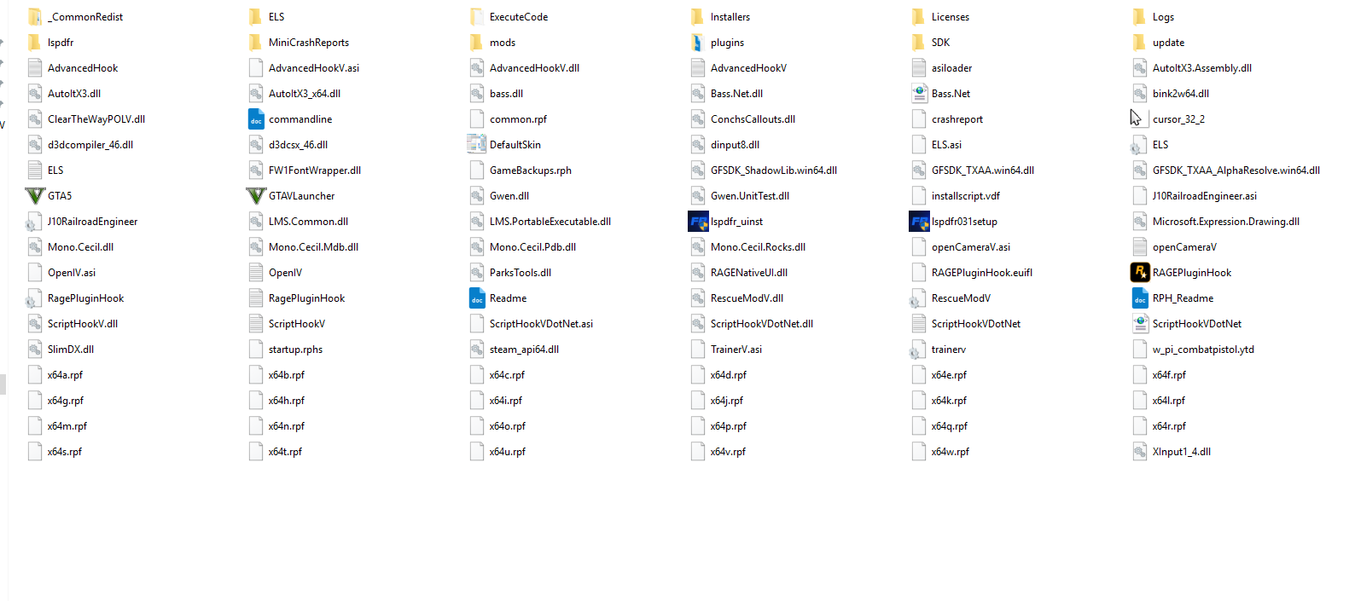Click the MiniCrashReports folder icon
1349x601 pixels.
coord(256,43)
